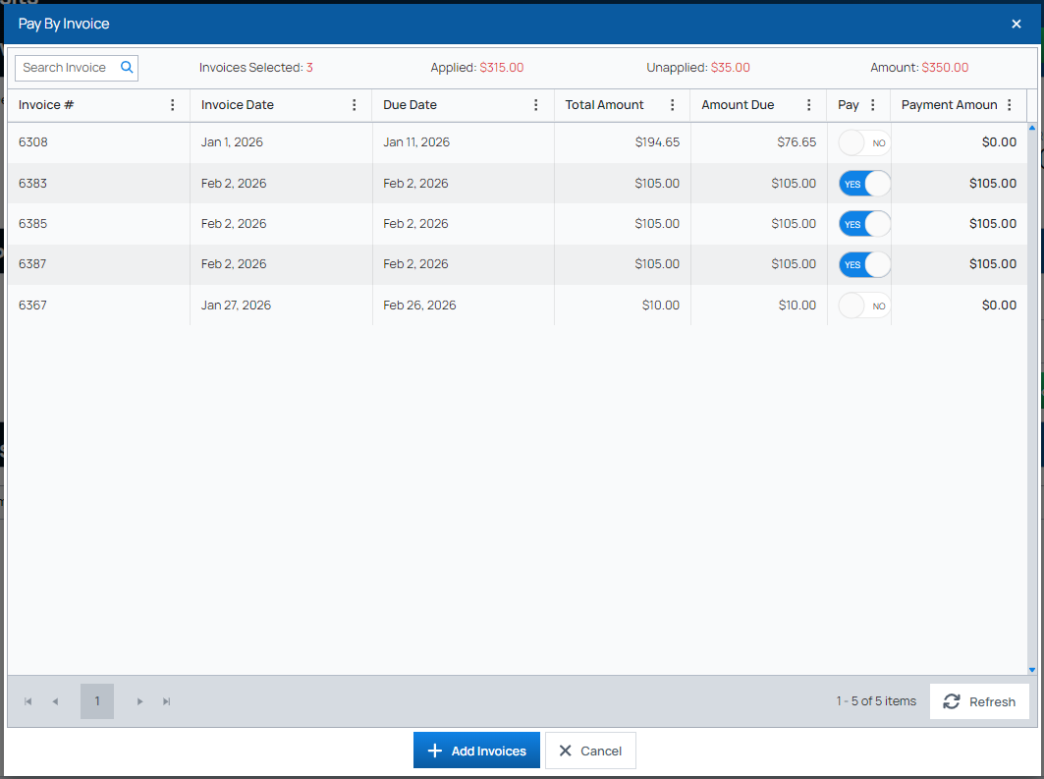
Task: Close the Pay By Invoice dialog
Action: [x=1017, y=24]
